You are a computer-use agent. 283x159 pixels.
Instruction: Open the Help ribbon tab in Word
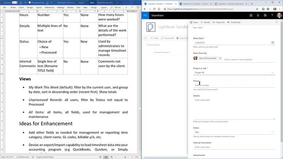[85, 8]
